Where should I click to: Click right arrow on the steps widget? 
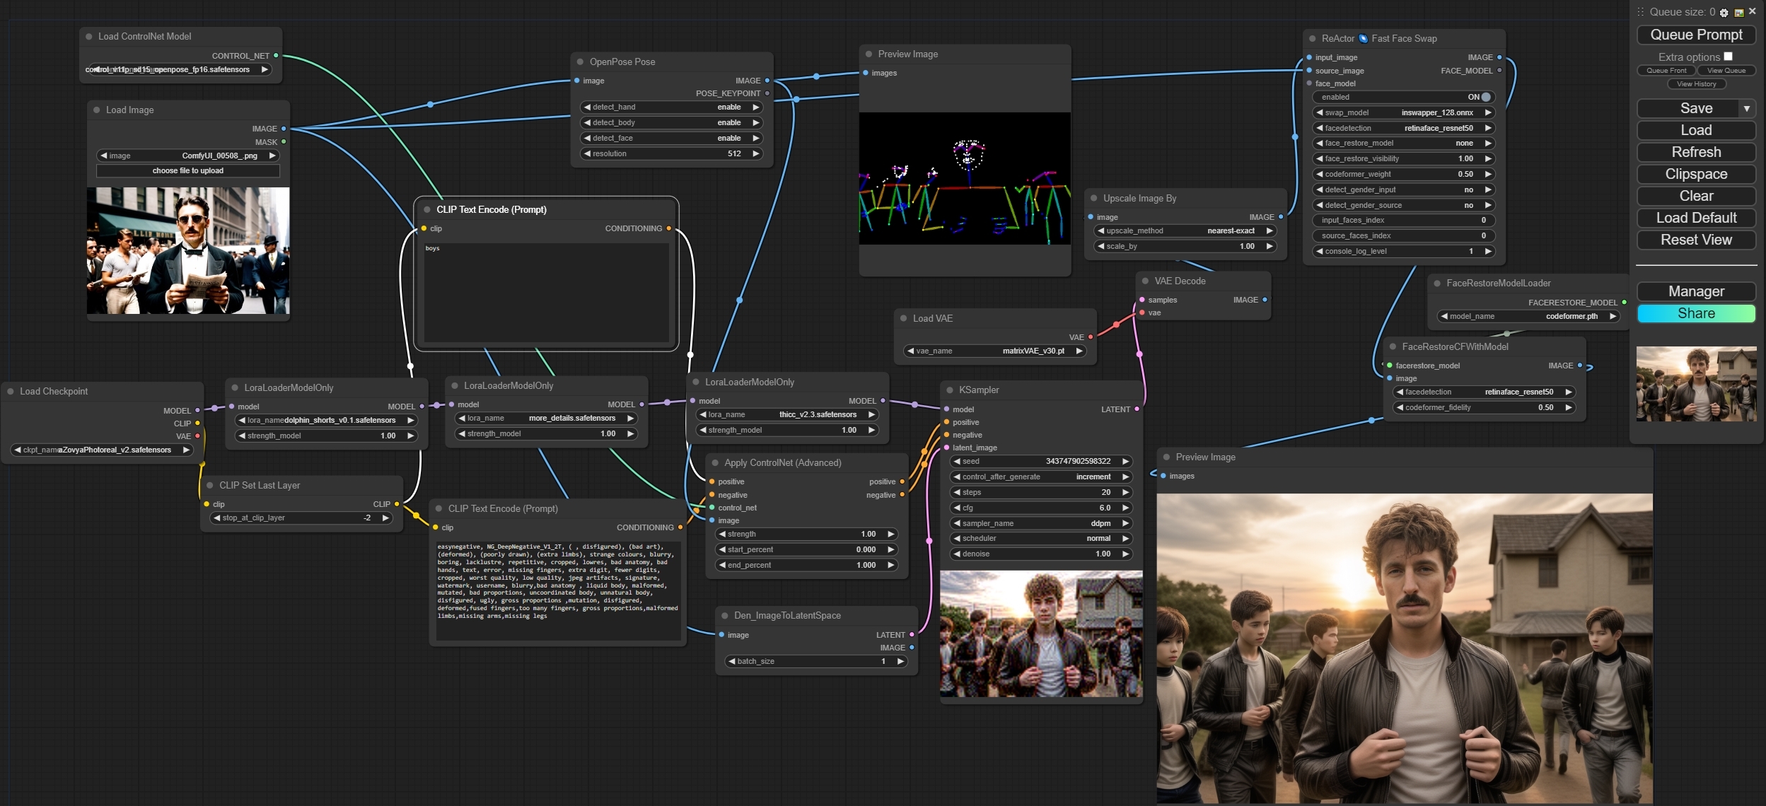pos(1125,492)
